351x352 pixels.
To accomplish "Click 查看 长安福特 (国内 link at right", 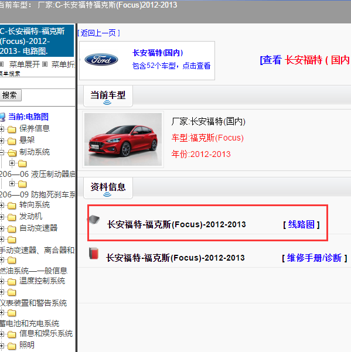I will click(305, 60).
